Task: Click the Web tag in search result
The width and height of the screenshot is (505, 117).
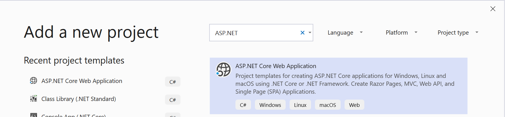Action: coord(354,105)
